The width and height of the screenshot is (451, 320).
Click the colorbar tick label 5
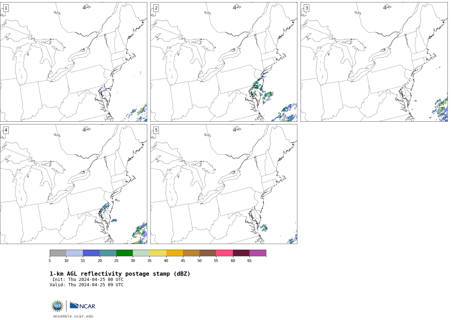click(50, 261)
